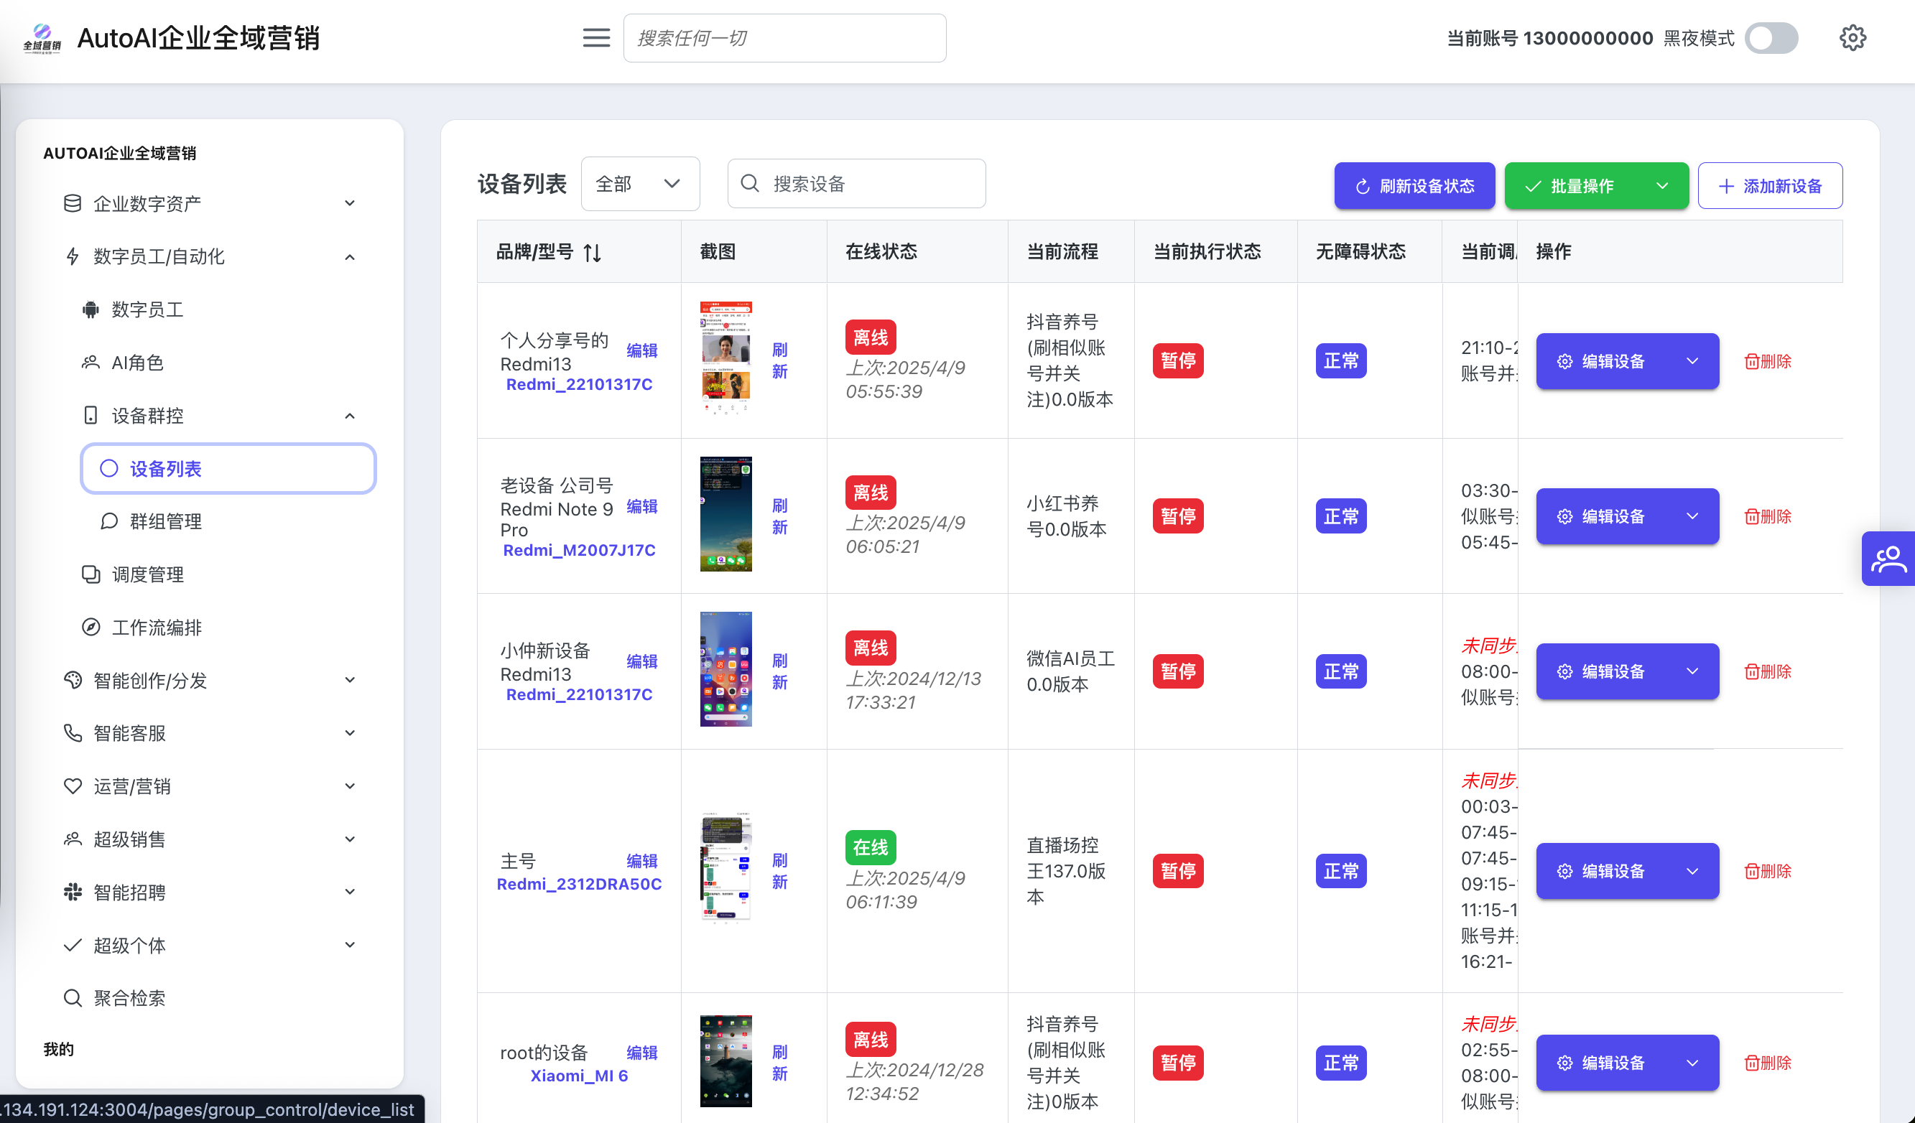1915x1123 pixels.
Task: Click the Xiaomi_MI 6 model link
Action: point(579,1076)
